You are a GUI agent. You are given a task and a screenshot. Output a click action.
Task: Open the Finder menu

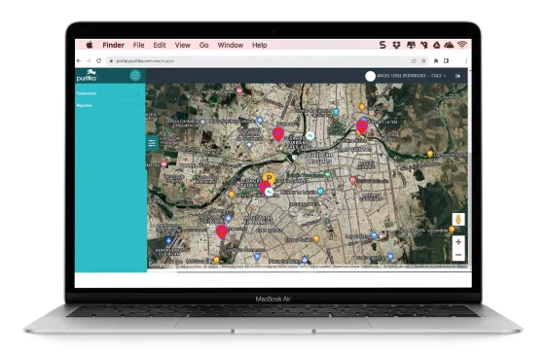coord(113,45)
